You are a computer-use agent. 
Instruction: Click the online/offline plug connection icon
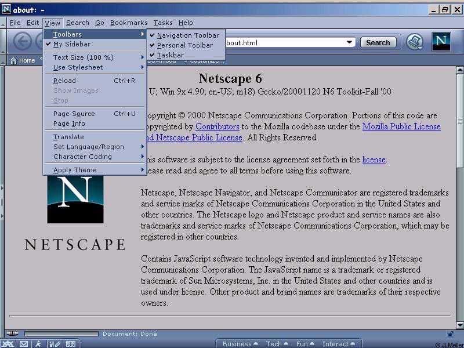(x=12, y=333)
